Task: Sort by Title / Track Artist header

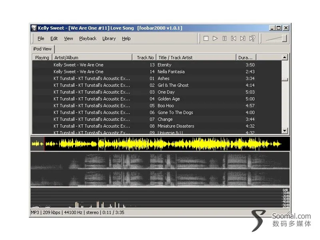Action: 196,58
